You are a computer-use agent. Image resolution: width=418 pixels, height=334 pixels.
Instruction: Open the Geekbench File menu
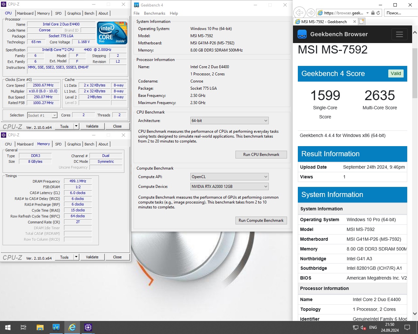(x=137, y=13)
